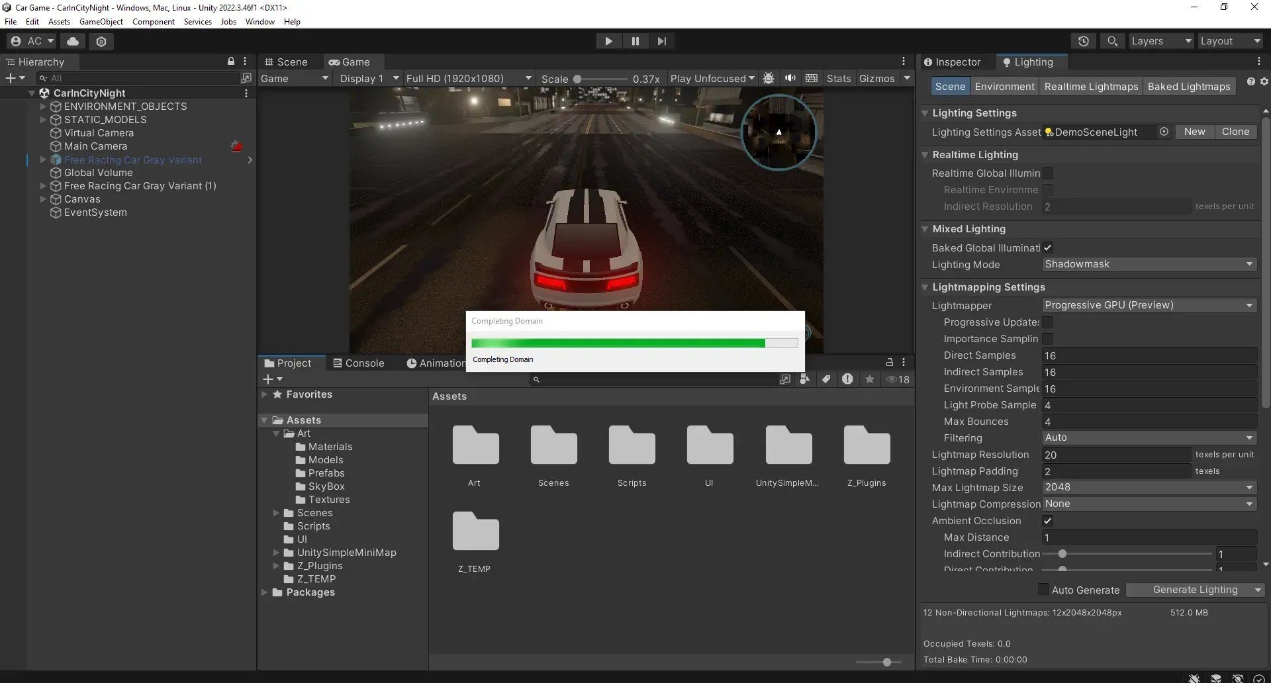Viewport: 1271px width, 683px height.
Task: Click the Main Camera Cinemachine brain icon
Action: pos(236,146)
